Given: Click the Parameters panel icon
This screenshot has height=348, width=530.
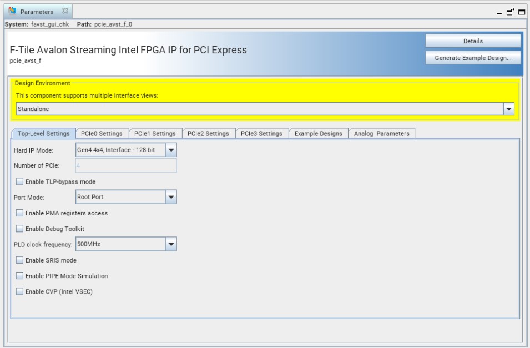Looking at the screenshot, I should pyautogui.click(x=13, y=11).
